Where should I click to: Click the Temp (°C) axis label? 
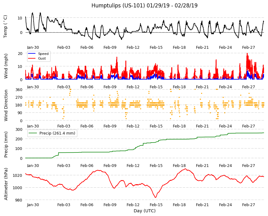[6, 26]
